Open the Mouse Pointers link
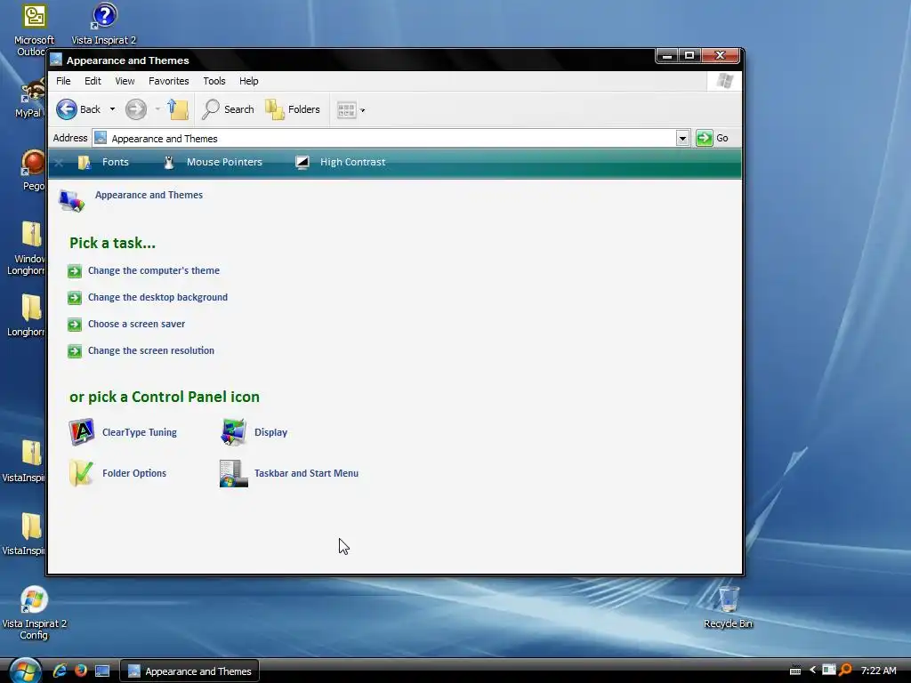Image resolution: width=911 pixels, height=683 pixels. pos(224,162)
